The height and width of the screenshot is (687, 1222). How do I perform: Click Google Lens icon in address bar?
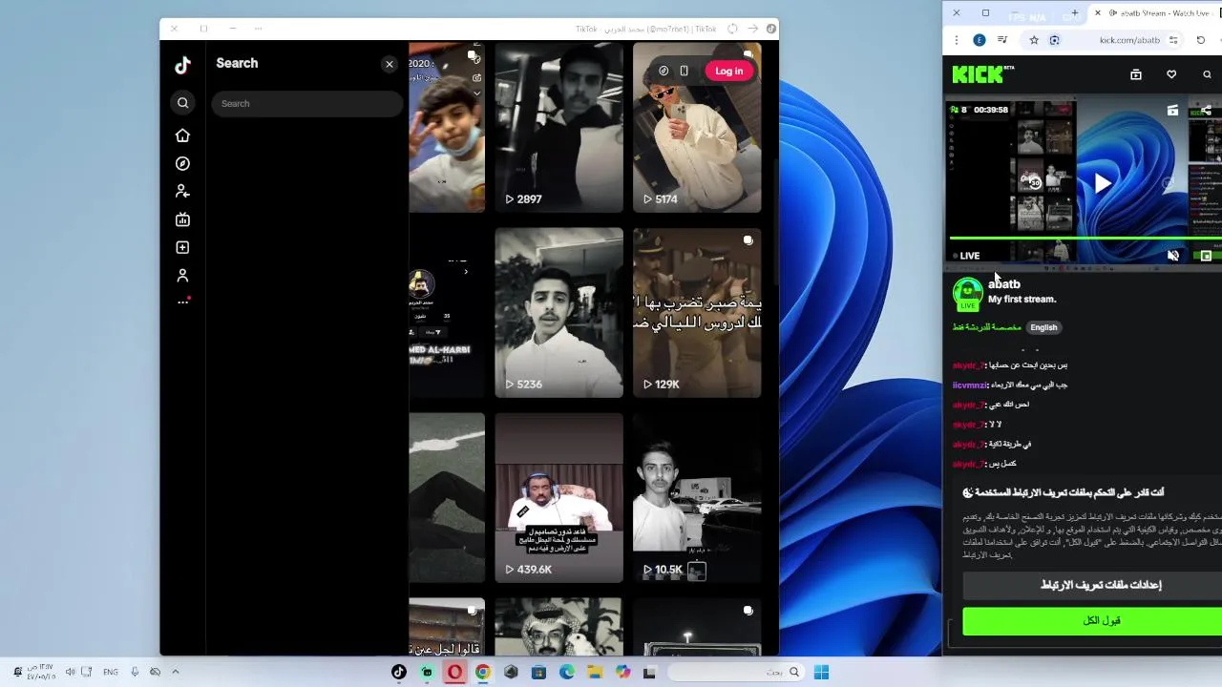(1054, 40)
